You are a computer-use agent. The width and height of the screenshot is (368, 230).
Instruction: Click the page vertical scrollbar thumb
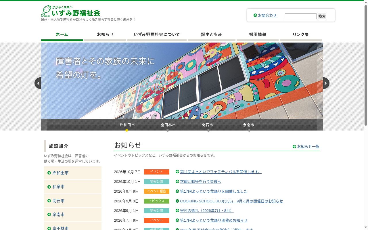coord(366,65)
